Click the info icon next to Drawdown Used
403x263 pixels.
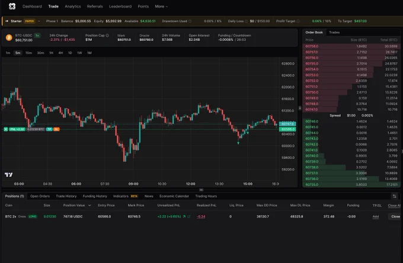click(x=190, y=21)
